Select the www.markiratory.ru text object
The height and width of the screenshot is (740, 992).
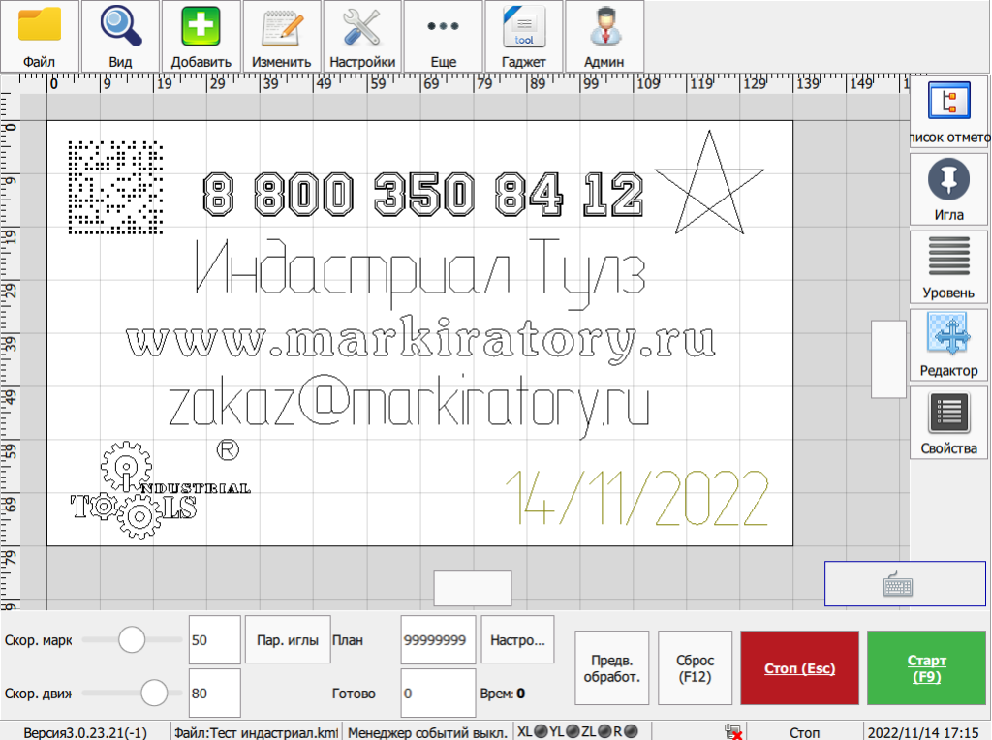point(420,342)
